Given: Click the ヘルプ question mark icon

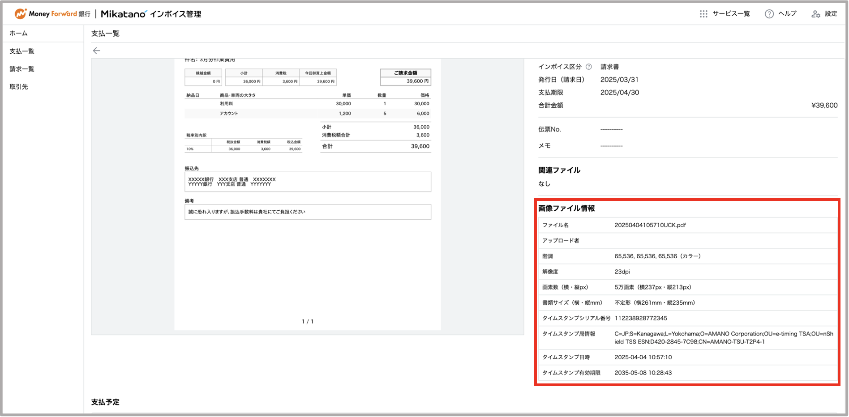Looking at the screenshot, I should point(769,14).
